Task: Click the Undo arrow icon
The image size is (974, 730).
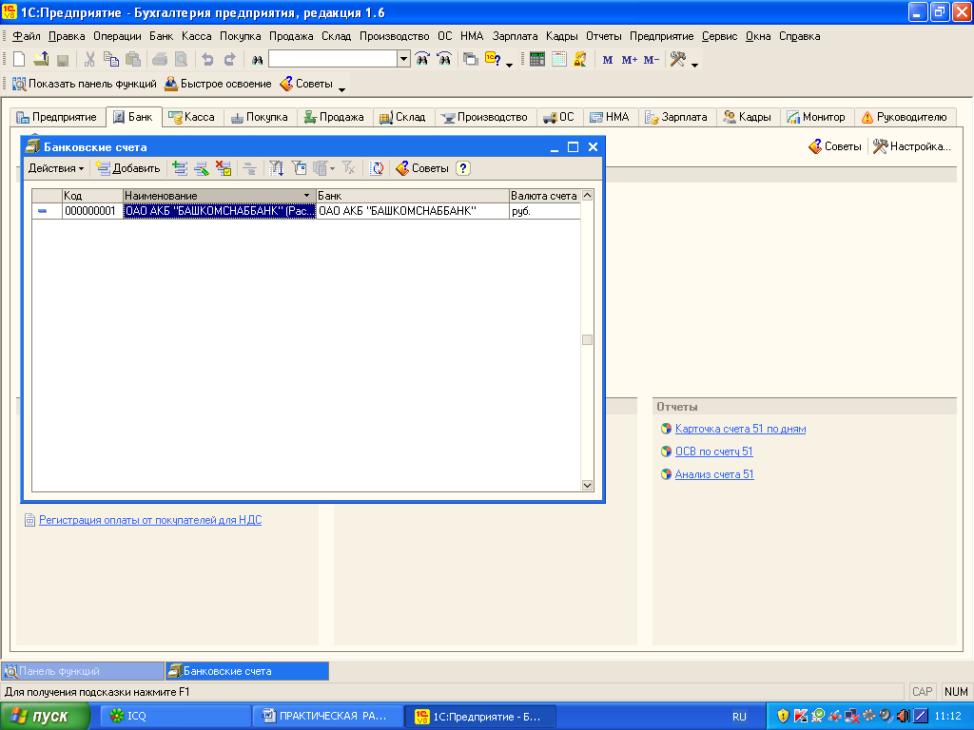Action: pyautogui.click(x=208, y=60)
